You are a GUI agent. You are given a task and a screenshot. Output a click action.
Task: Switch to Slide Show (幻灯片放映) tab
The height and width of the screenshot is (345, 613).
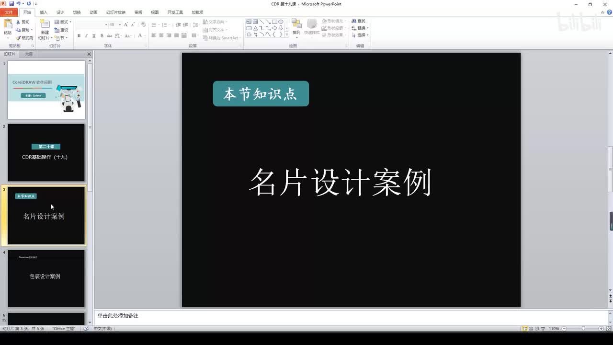pos(116,12)
